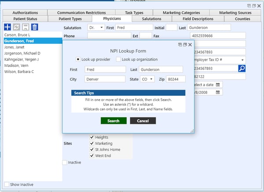264x192 pixels.
Task: Uncheck St Johns Home site checkbox
Action: [x=92, y=149]
